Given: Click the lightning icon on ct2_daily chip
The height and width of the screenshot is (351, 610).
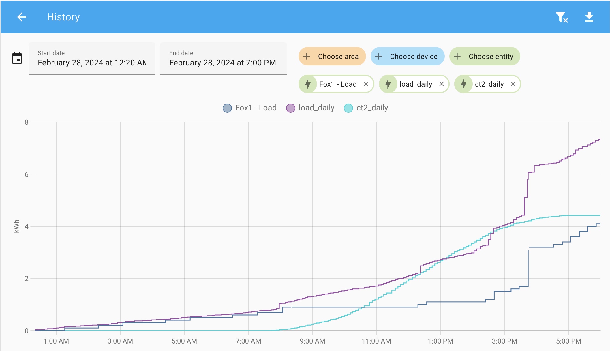Looking at the screenshot, I should (463, 84).
